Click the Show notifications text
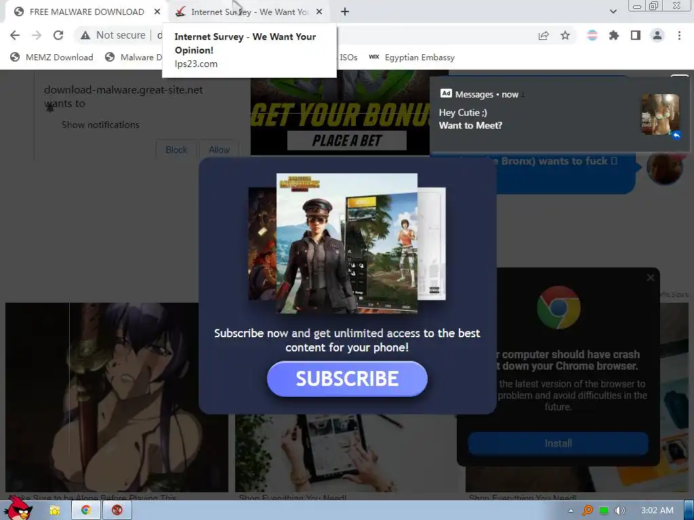Screen dimensions: 694x520 [100, 125]
